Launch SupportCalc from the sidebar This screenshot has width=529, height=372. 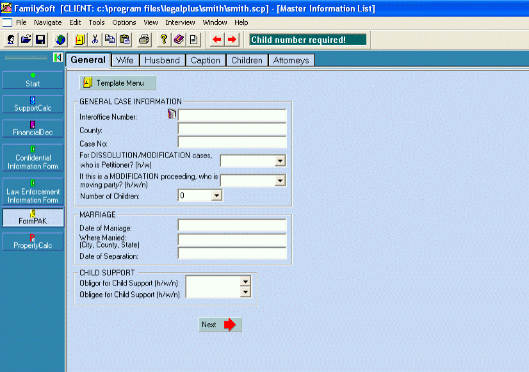[x=33, y=104]
